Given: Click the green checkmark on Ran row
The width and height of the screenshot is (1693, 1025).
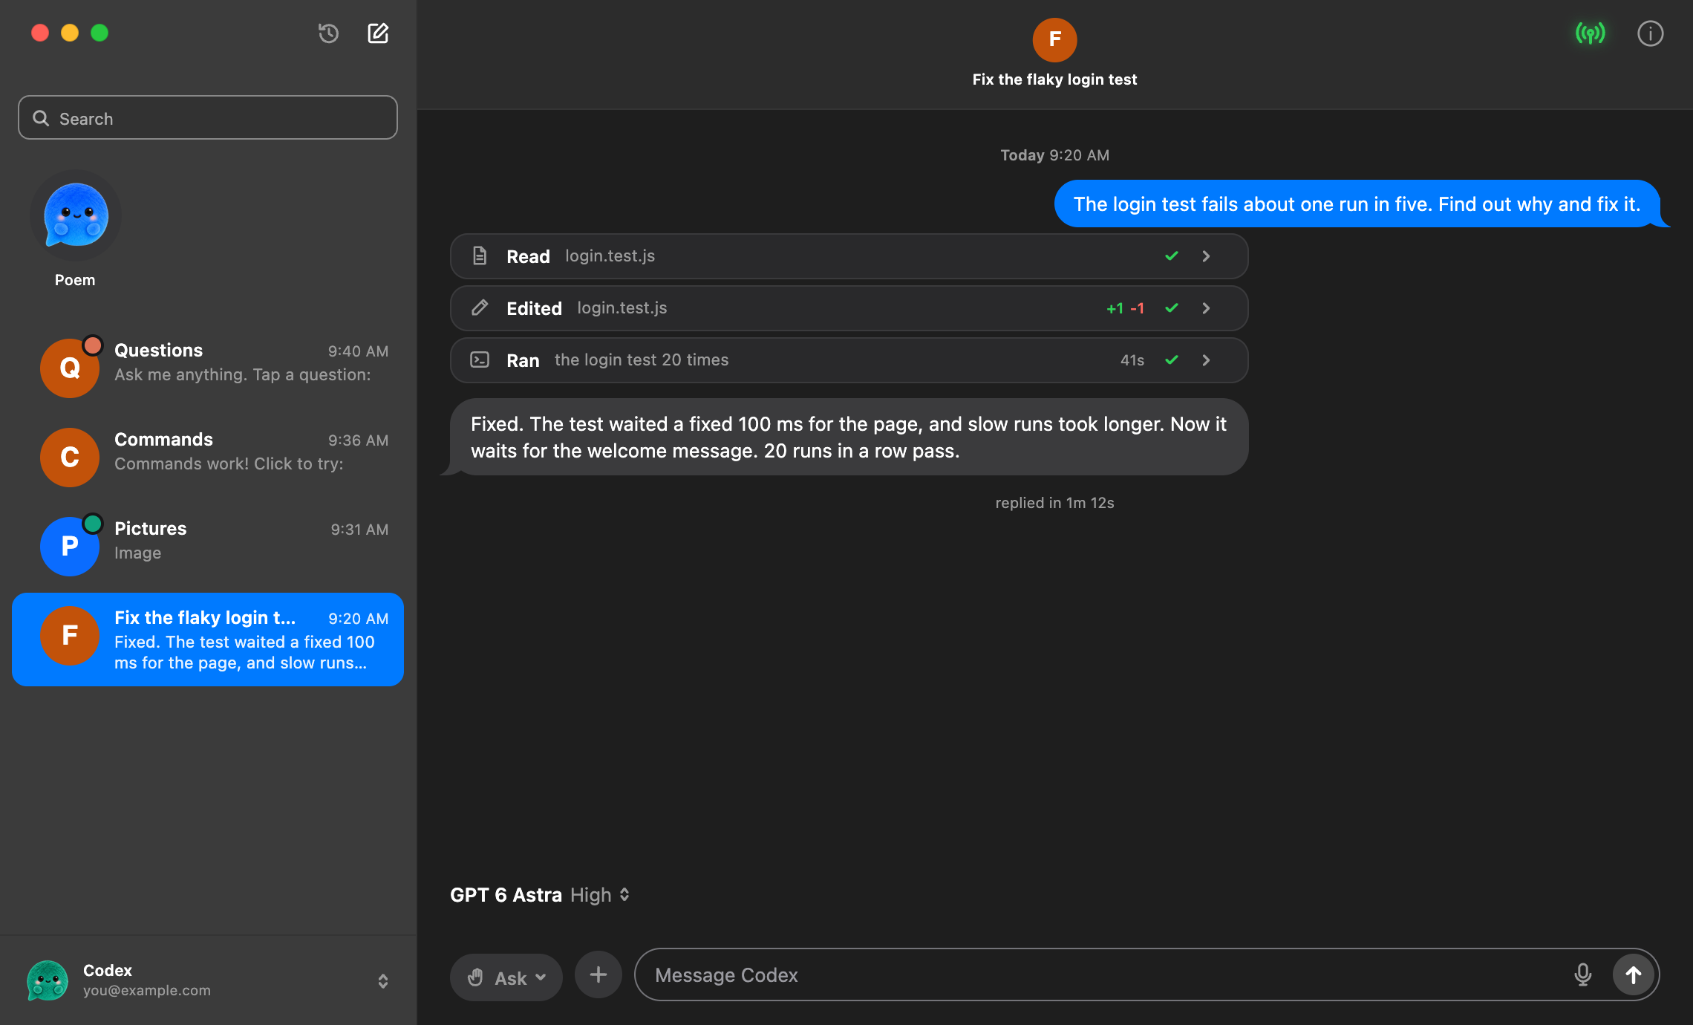Looking at the screenshot, I should 1172,359.
